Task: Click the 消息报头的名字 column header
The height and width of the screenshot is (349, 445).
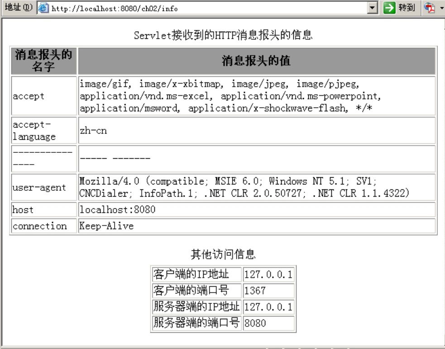Action: point(44,61)
